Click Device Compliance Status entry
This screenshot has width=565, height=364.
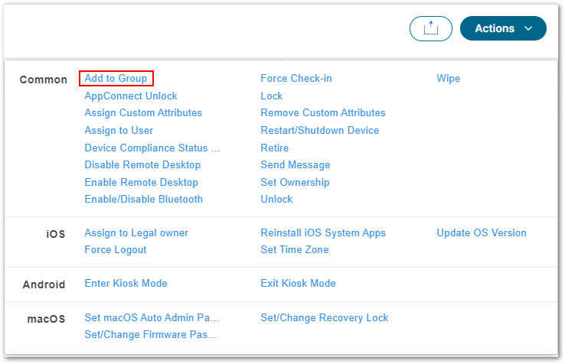click(152, 148)
